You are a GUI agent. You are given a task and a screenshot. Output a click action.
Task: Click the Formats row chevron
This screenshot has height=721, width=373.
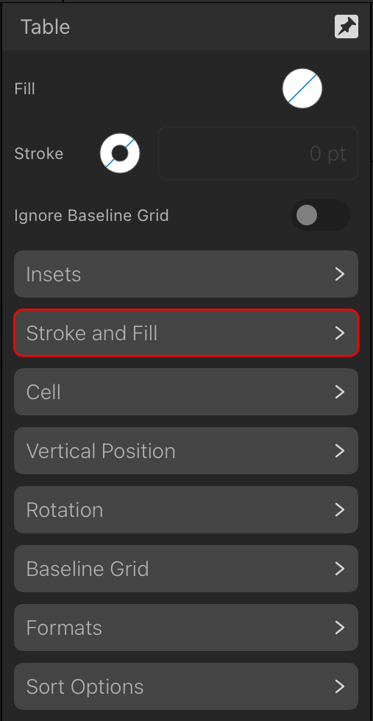(339, 627)
